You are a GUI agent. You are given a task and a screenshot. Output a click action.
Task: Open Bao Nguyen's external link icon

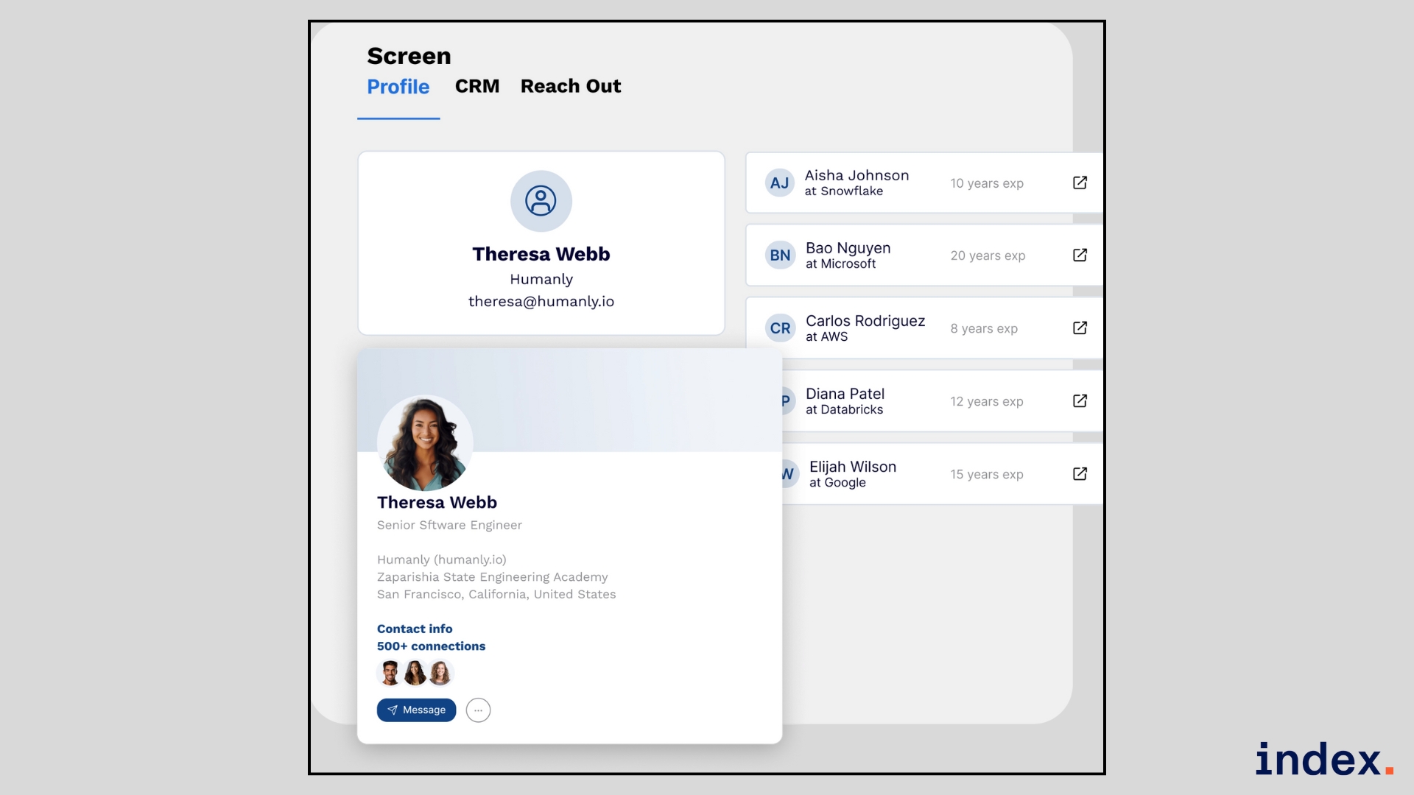click(x=1080, y=255)
